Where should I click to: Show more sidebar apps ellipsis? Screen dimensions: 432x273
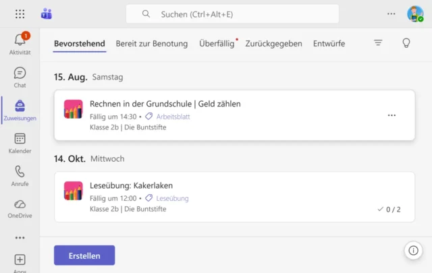point(20,237)
